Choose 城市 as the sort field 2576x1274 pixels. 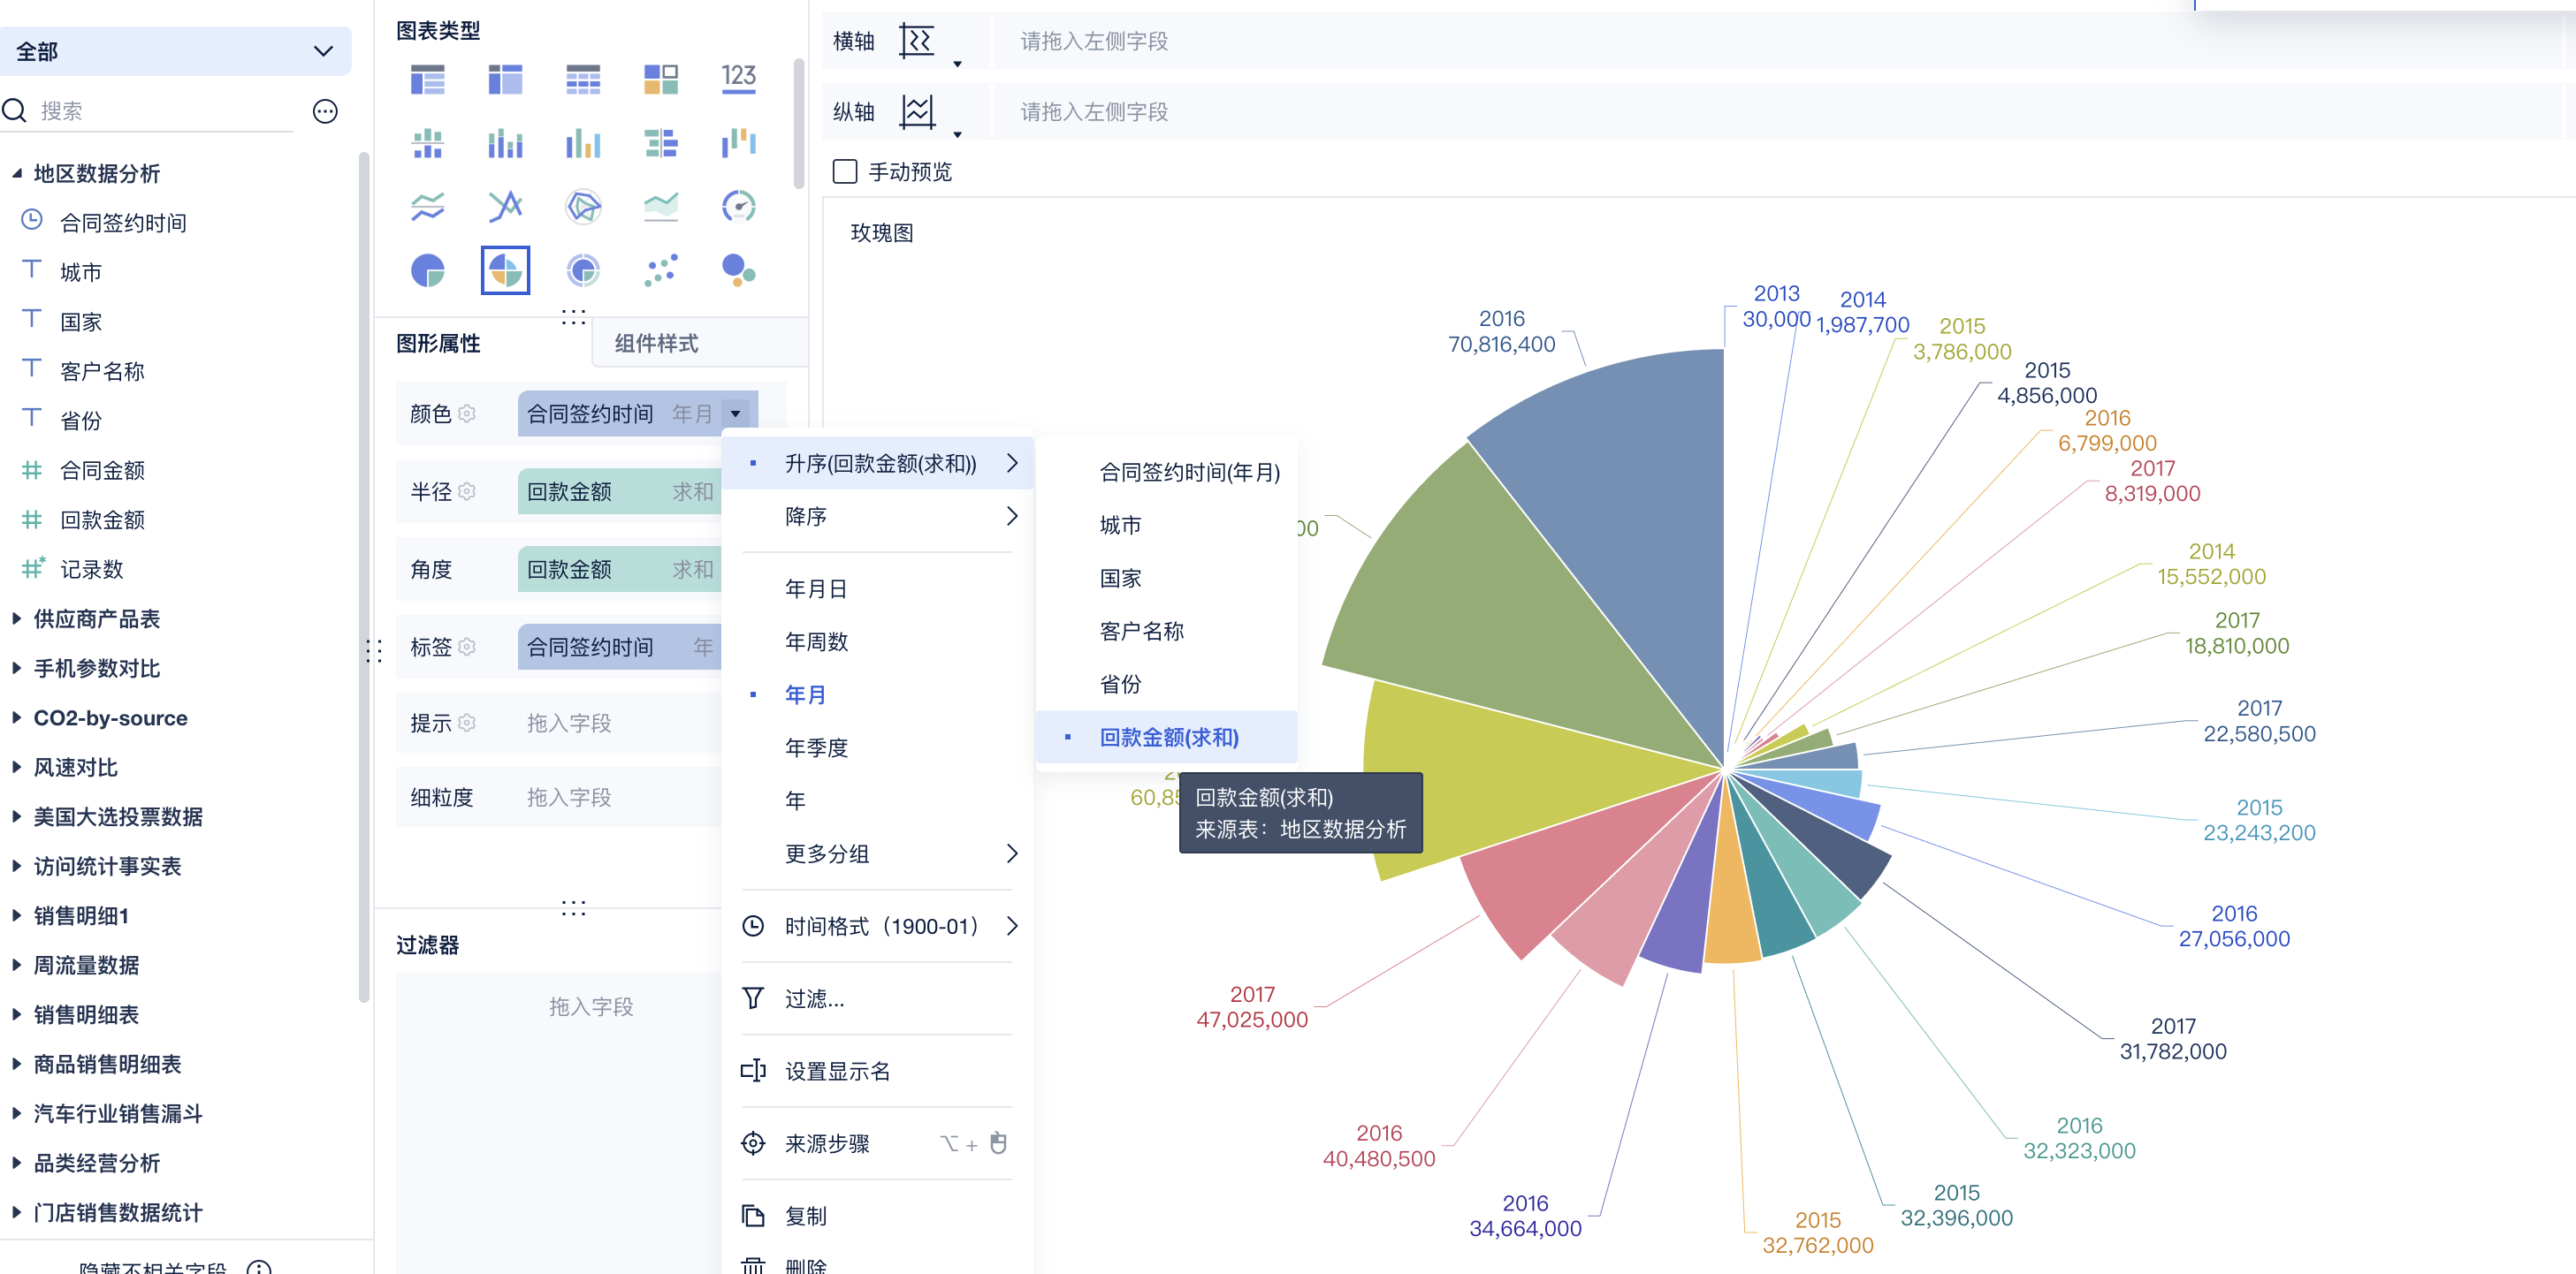(1120, 525)
